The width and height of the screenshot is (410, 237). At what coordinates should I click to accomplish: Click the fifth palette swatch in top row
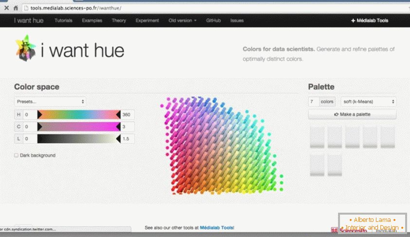pos(388,137)
